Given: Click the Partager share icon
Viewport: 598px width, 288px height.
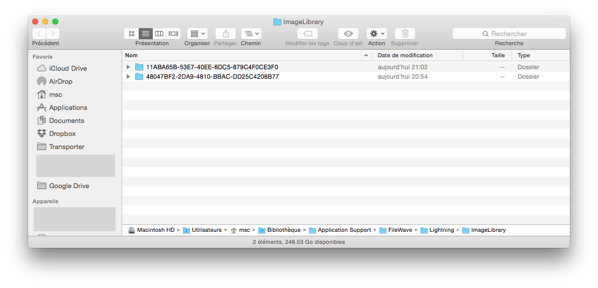Looking at the screenshot, I should point(226,34).
